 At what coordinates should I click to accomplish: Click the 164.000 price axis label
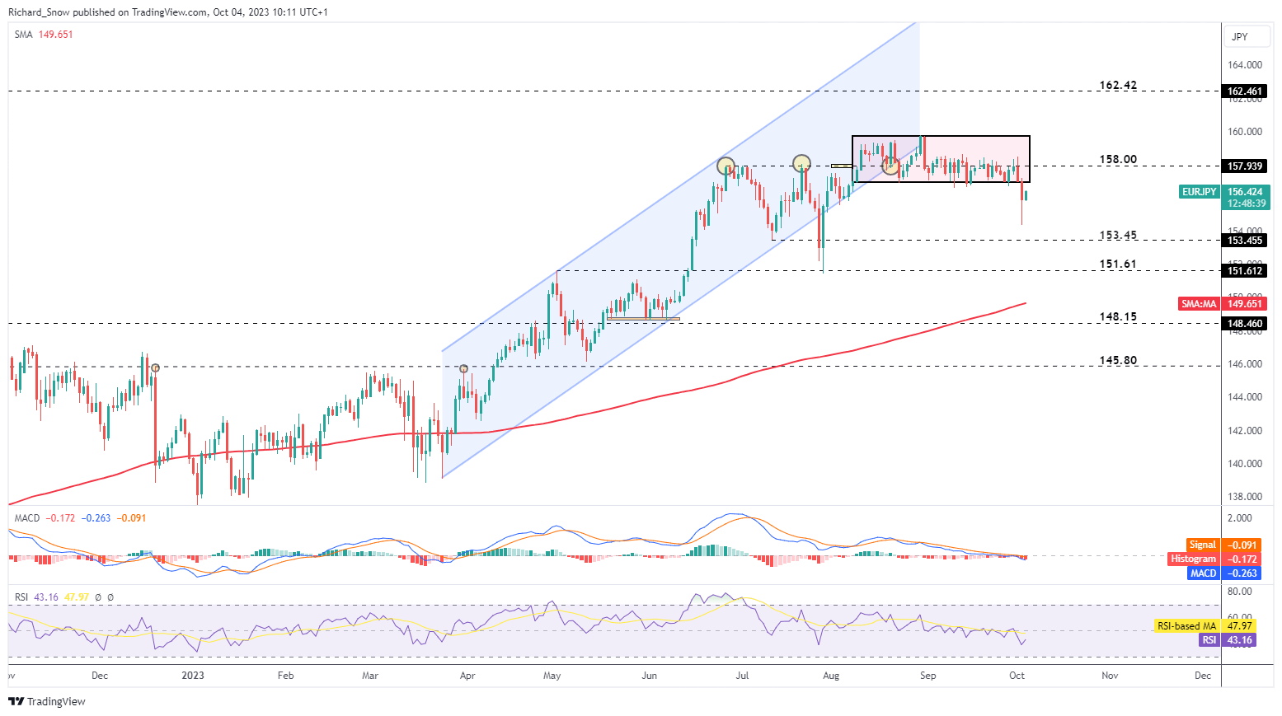[1245, 65]
